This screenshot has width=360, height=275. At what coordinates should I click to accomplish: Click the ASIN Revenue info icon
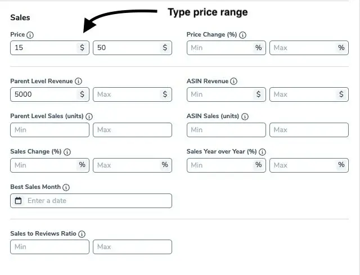tap(234, 82)
